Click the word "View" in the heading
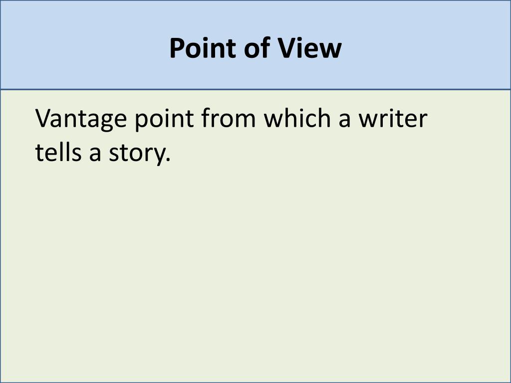The width and height of the screenshot is (511, 383). 309,48
